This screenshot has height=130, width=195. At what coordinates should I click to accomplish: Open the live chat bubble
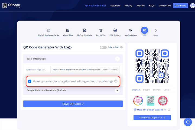pos(188,122)
